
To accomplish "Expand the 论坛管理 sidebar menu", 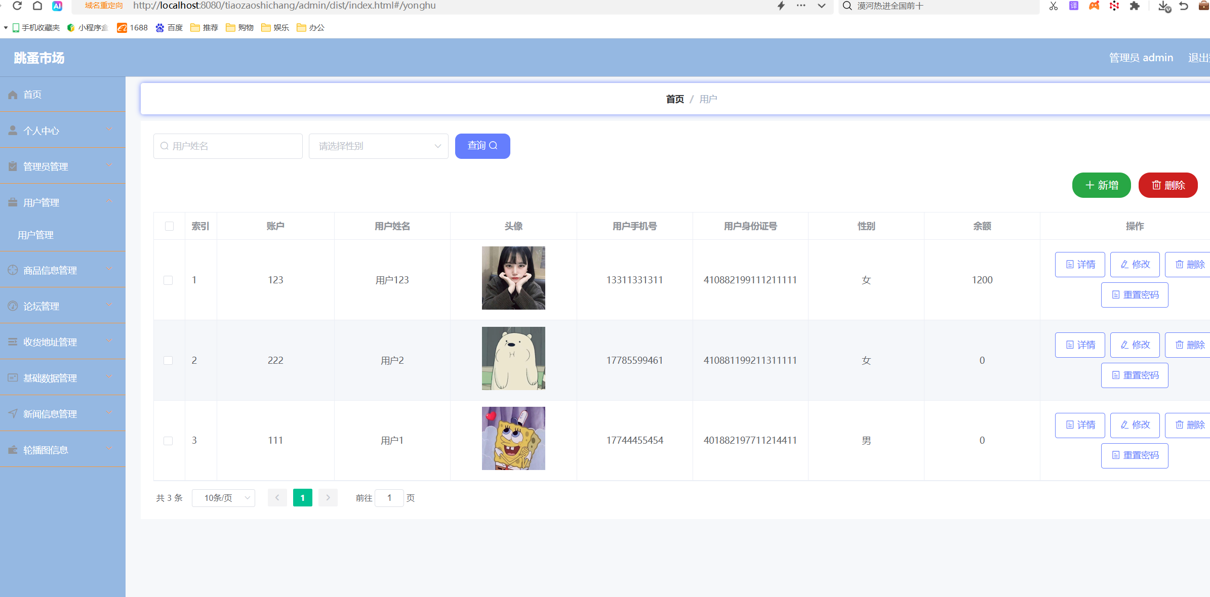I will [x=63, y=306].
